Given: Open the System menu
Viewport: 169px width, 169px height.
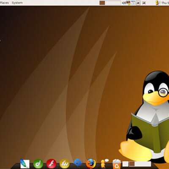Looking at the screenshot, I should [17, 3].
